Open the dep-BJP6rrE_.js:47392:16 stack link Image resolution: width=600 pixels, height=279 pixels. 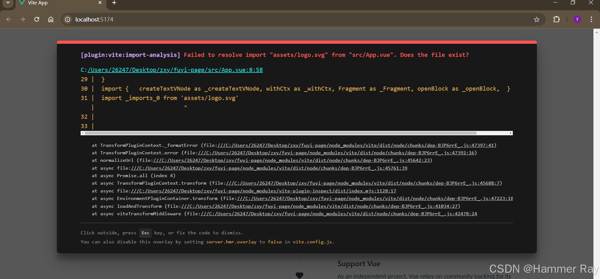tap(336, 153)
